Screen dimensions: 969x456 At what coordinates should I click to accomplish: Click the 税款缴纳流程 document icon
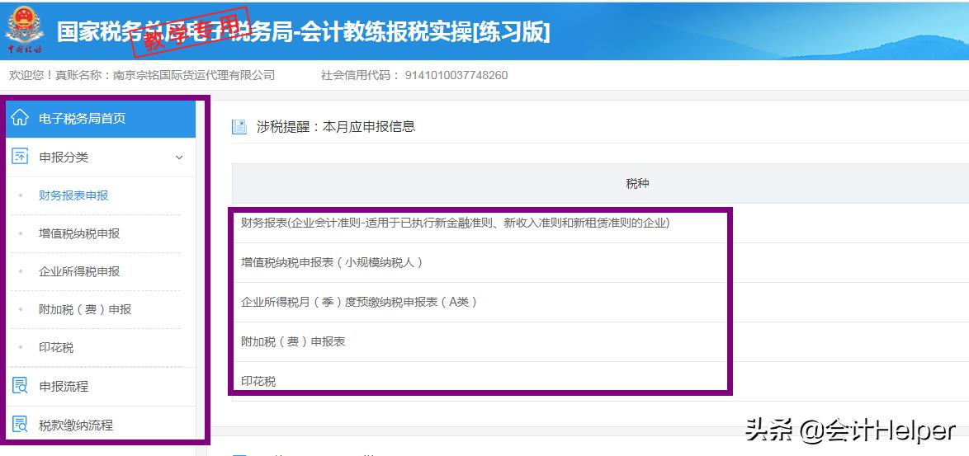[x=20, y=425]
